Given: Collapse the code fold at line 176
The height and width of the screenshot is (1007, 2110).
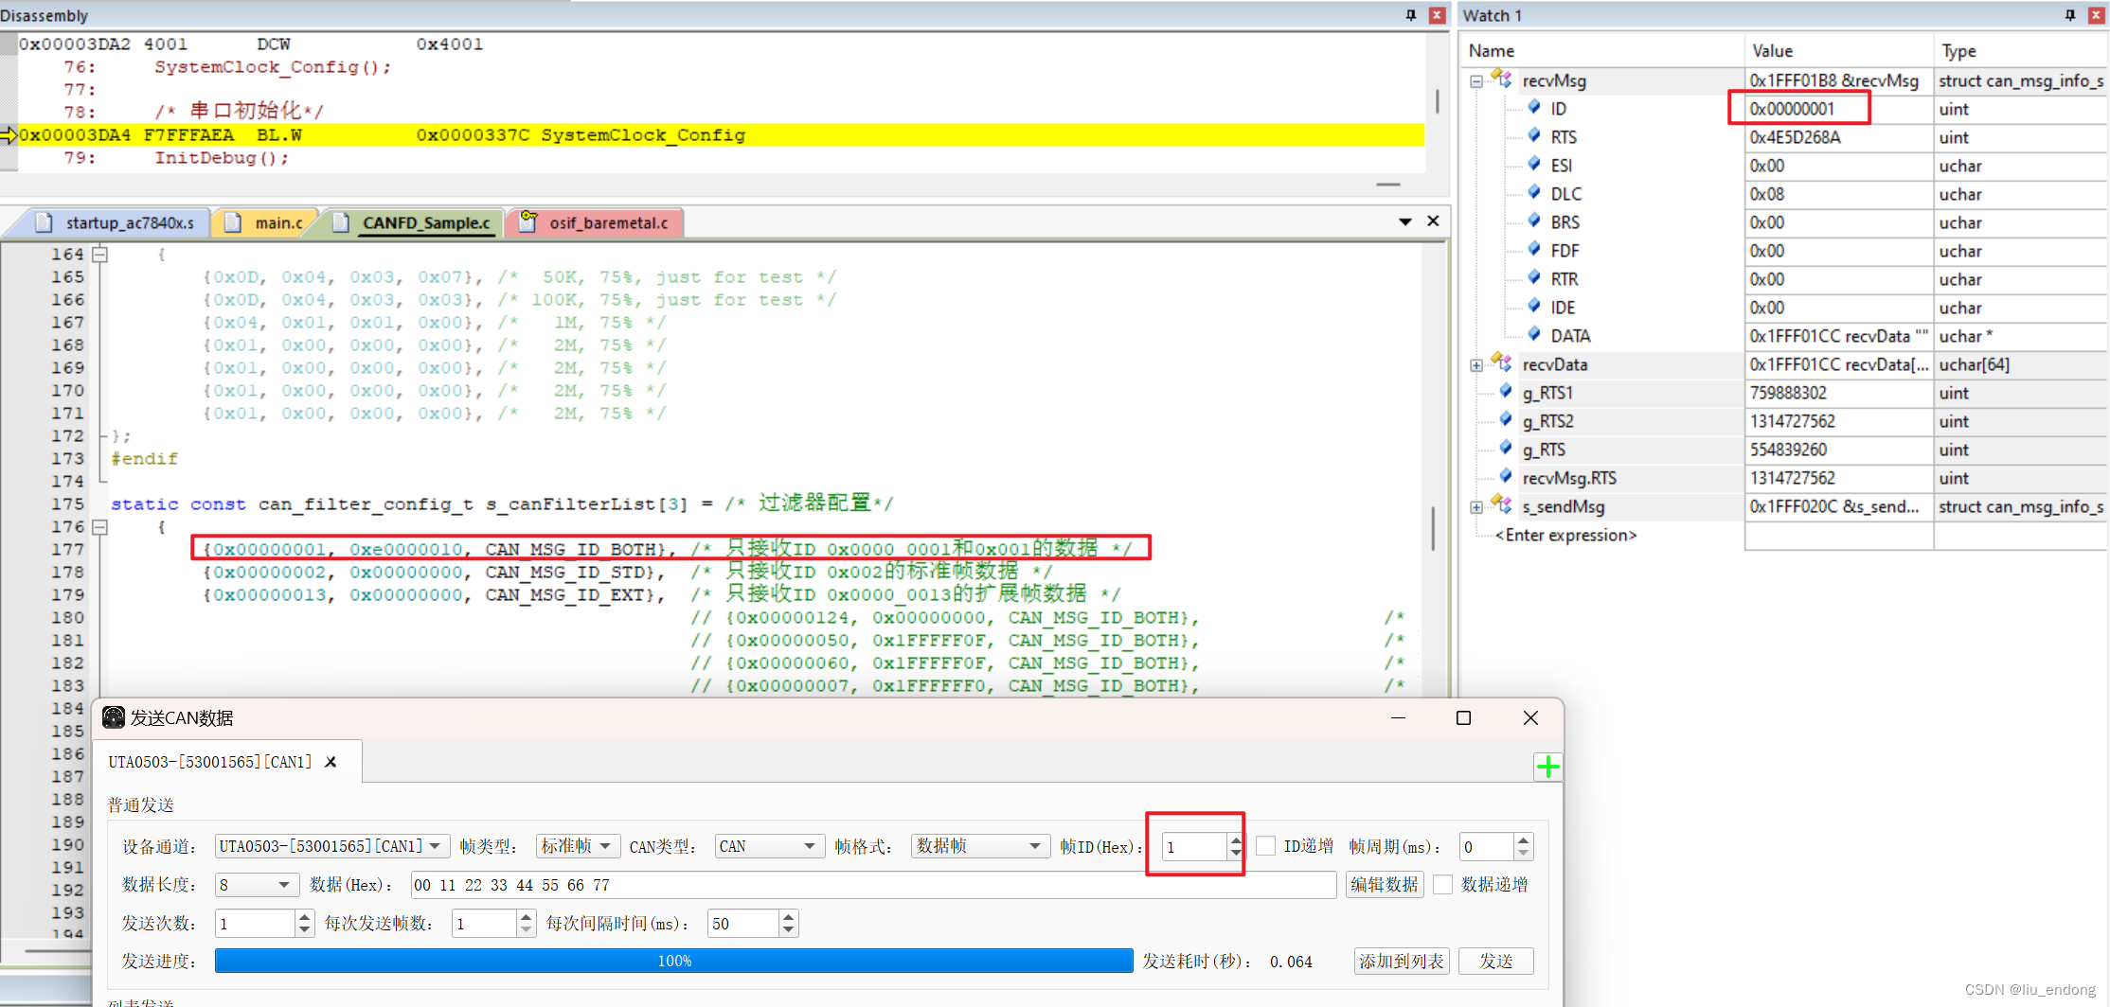Looking at the screenshot, I should (x=100, y=527).
